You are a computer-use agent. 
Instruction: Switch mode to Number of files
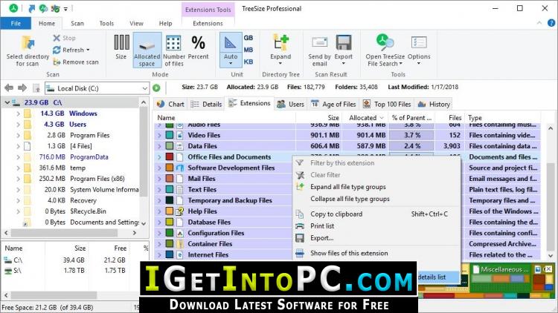point(174,50)
